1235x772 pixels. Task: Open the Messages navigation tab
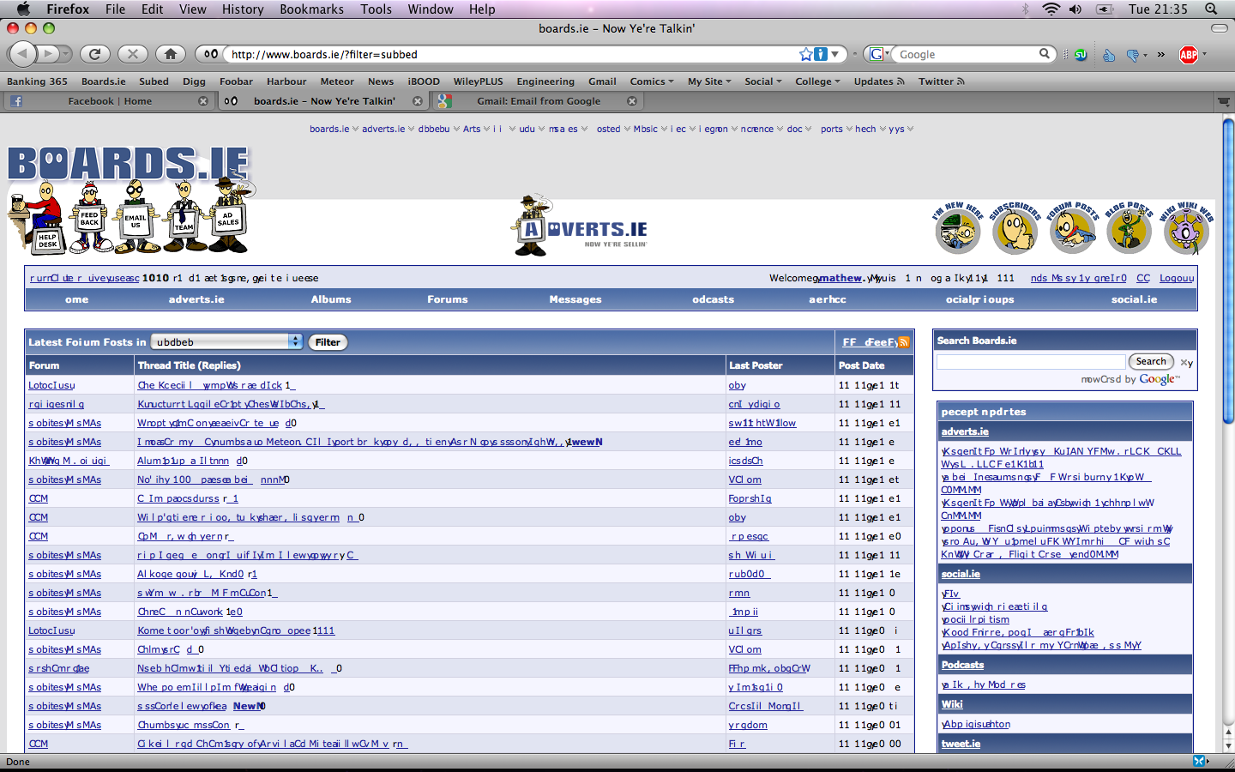click(575, 299)
